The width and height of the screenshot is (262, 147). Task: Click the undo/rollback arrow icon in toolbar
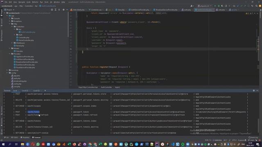pyautogui.click(x=252, y=6)
